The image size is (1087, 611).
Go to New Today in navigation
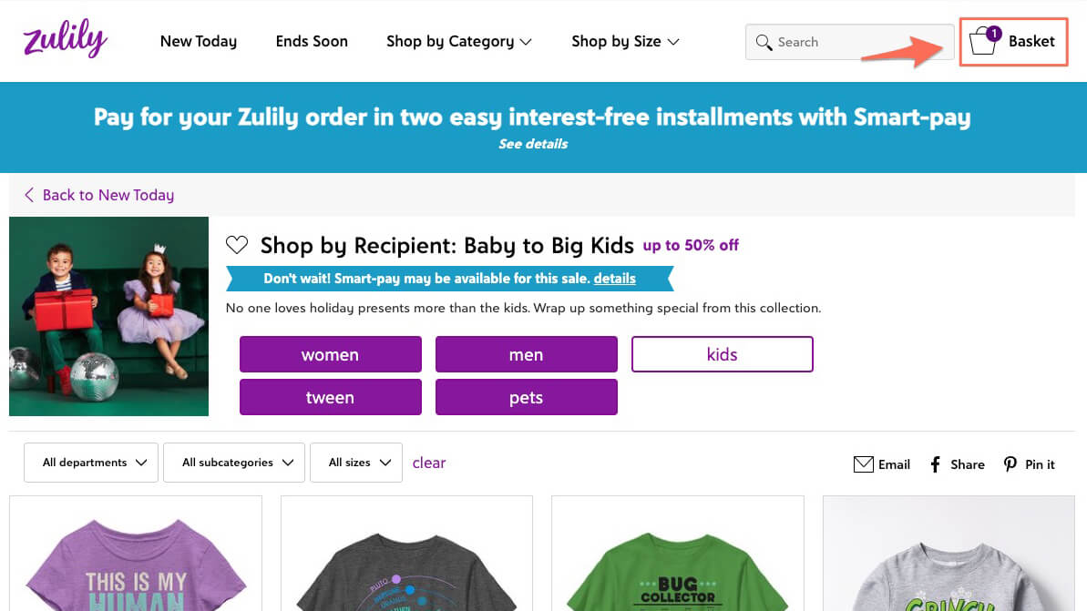[x=198, y=41]
